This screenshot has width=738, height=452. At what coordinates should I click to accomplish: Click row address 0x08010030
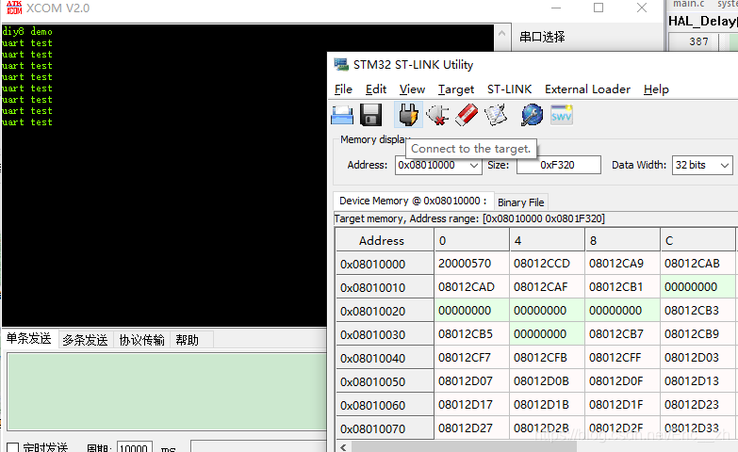coord(385,334)
